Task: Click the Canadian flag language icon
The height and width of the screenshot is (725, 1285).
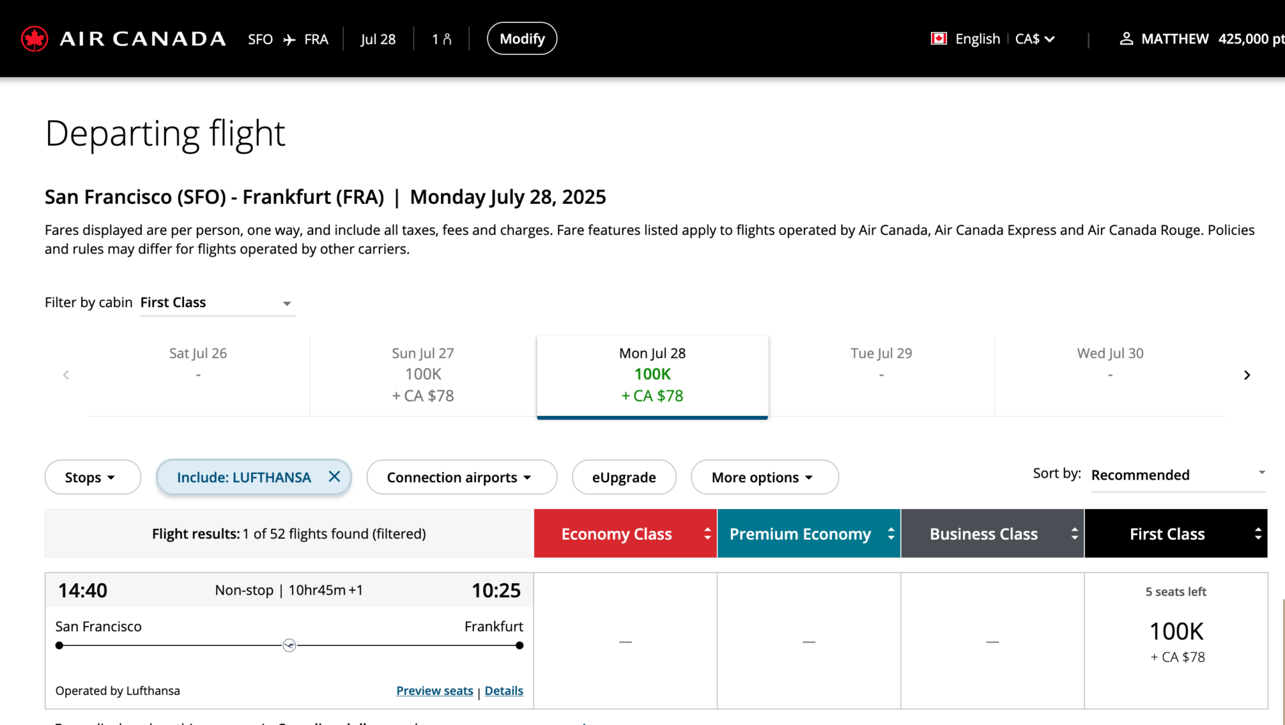Action: [938, 39]
